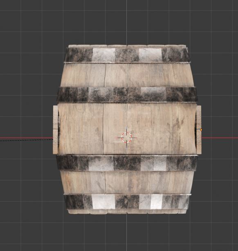Click the upper wooden stave section
This screenshot has height=251, width=238.
click(127, 75)
